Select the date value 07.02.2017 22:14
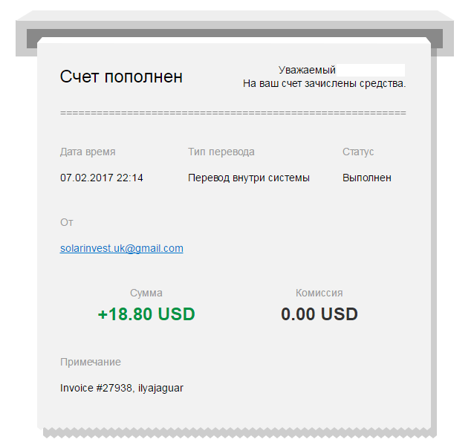The image size is (474, 448). (x=102, y=178)
